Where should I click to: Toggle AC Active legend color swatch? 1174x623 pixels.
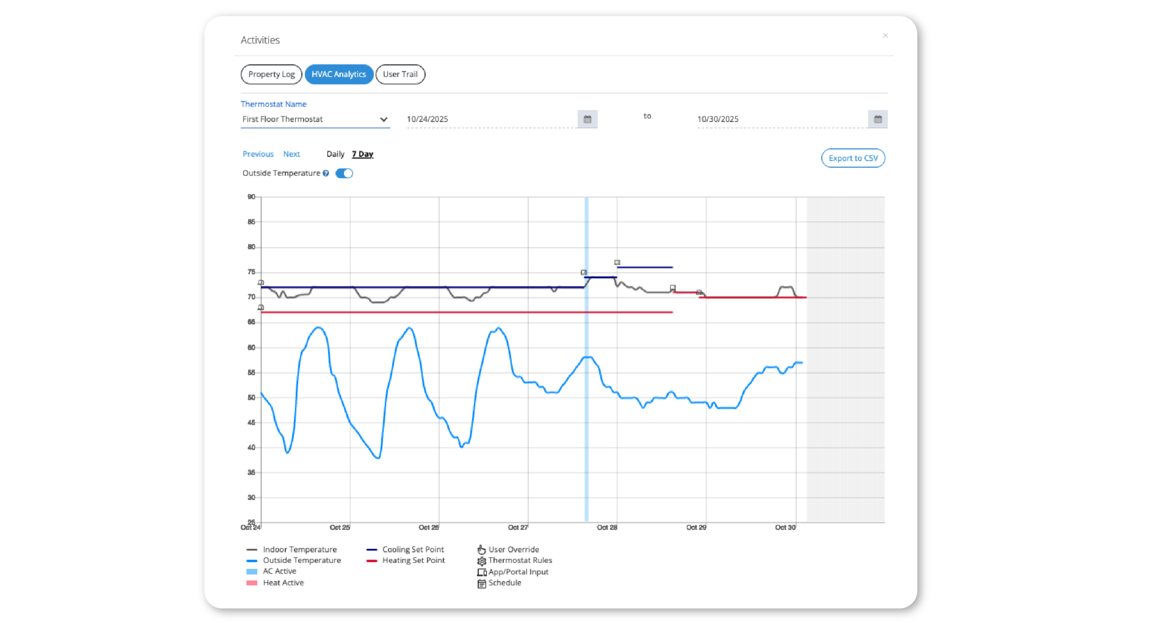[252, 571]
